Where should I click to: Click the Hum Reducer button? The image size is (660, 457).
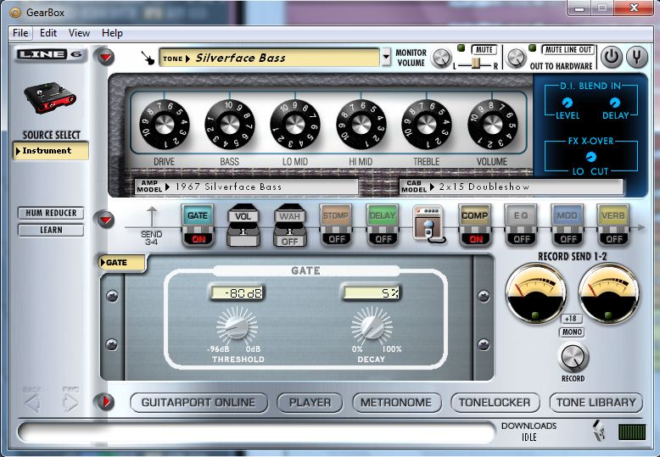pyautogui.click(x=51, y=213)
